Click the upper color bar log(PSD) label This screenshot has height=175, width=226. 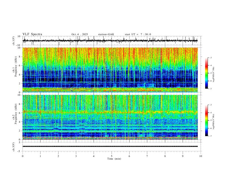pyautogui.click(x=213, y=75)
